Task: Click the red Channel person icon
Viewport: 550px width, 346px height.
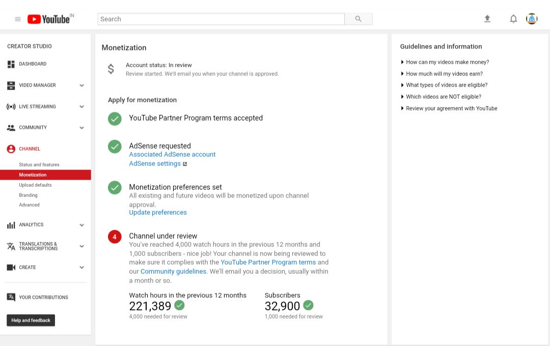Action: pyautogui.click(x=11, y=149)
